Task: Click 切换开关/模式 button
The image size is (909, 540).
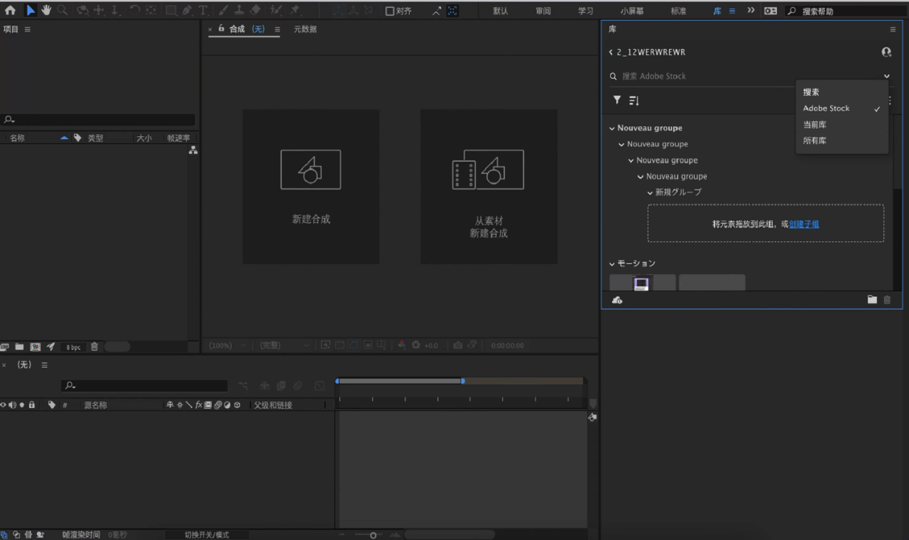Action: (207, 535)
